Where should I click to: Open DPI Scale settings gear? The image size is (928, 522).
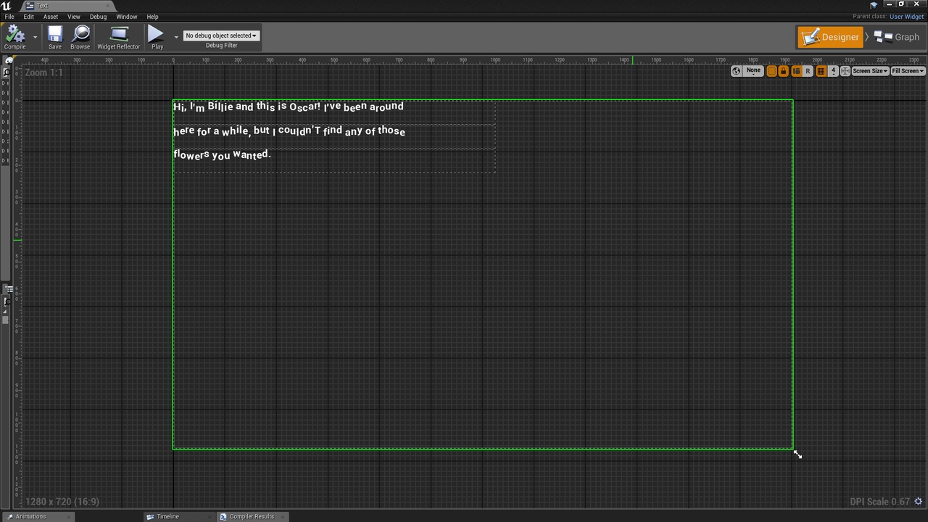click(x=918, y=502)
